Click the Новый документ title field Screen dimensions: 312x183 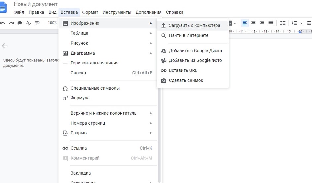[35, 4]
